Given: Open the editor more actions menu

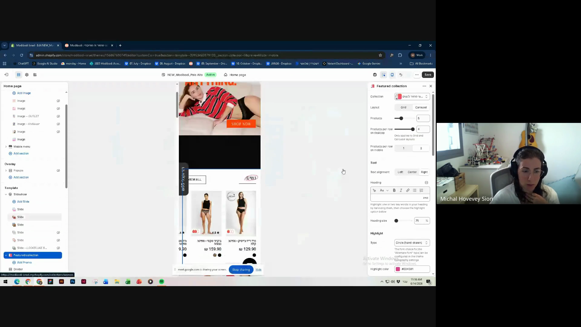Looking at the screenshot, I should (x=417, y=75).
